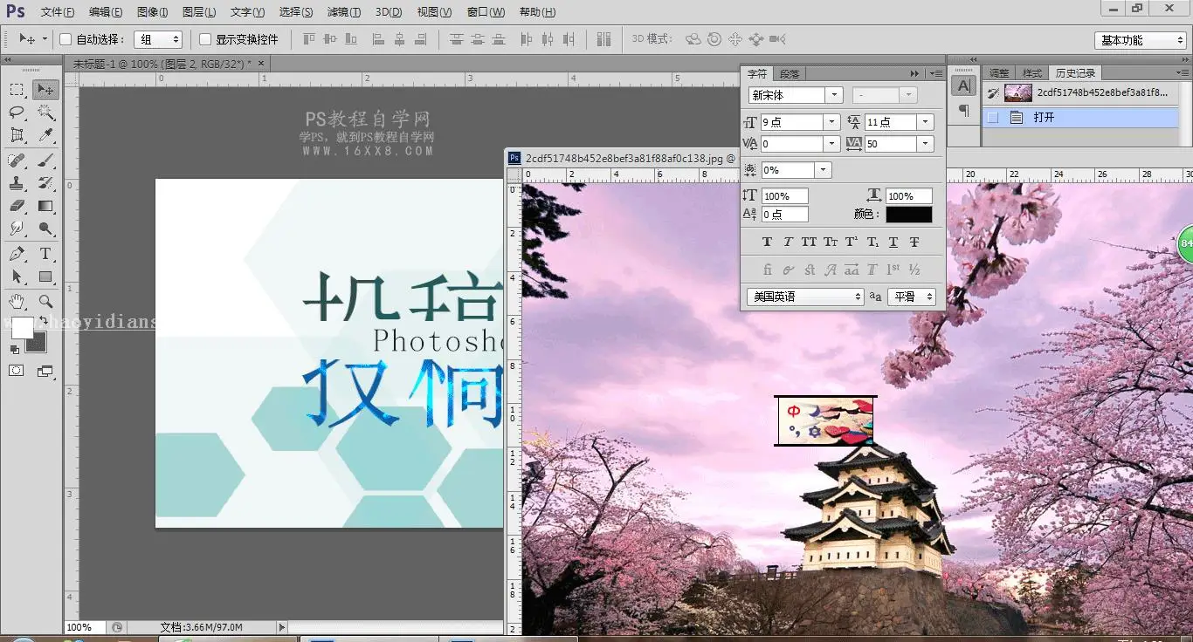Open the anti-aliasing 平滑 dropdown
The image size is (1193, 642).
[x=912, y=297]
